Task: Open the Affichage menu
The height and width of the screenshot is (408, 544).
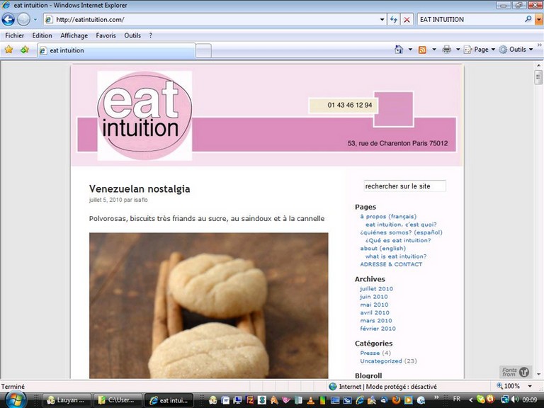Action: 74,35
